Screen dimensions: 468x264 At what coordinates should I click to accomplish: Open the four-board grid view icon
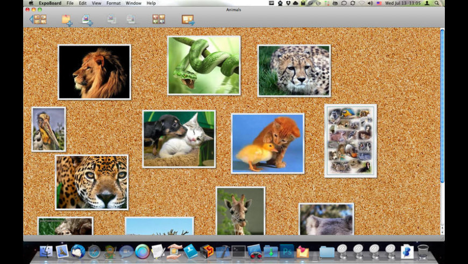159,19
